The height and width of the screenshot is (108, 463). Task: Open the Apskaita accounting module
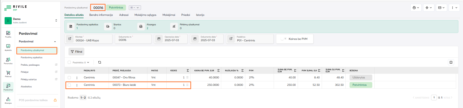pos(8,47)
